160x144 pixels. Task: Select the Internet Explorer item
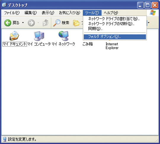(112, 46)
